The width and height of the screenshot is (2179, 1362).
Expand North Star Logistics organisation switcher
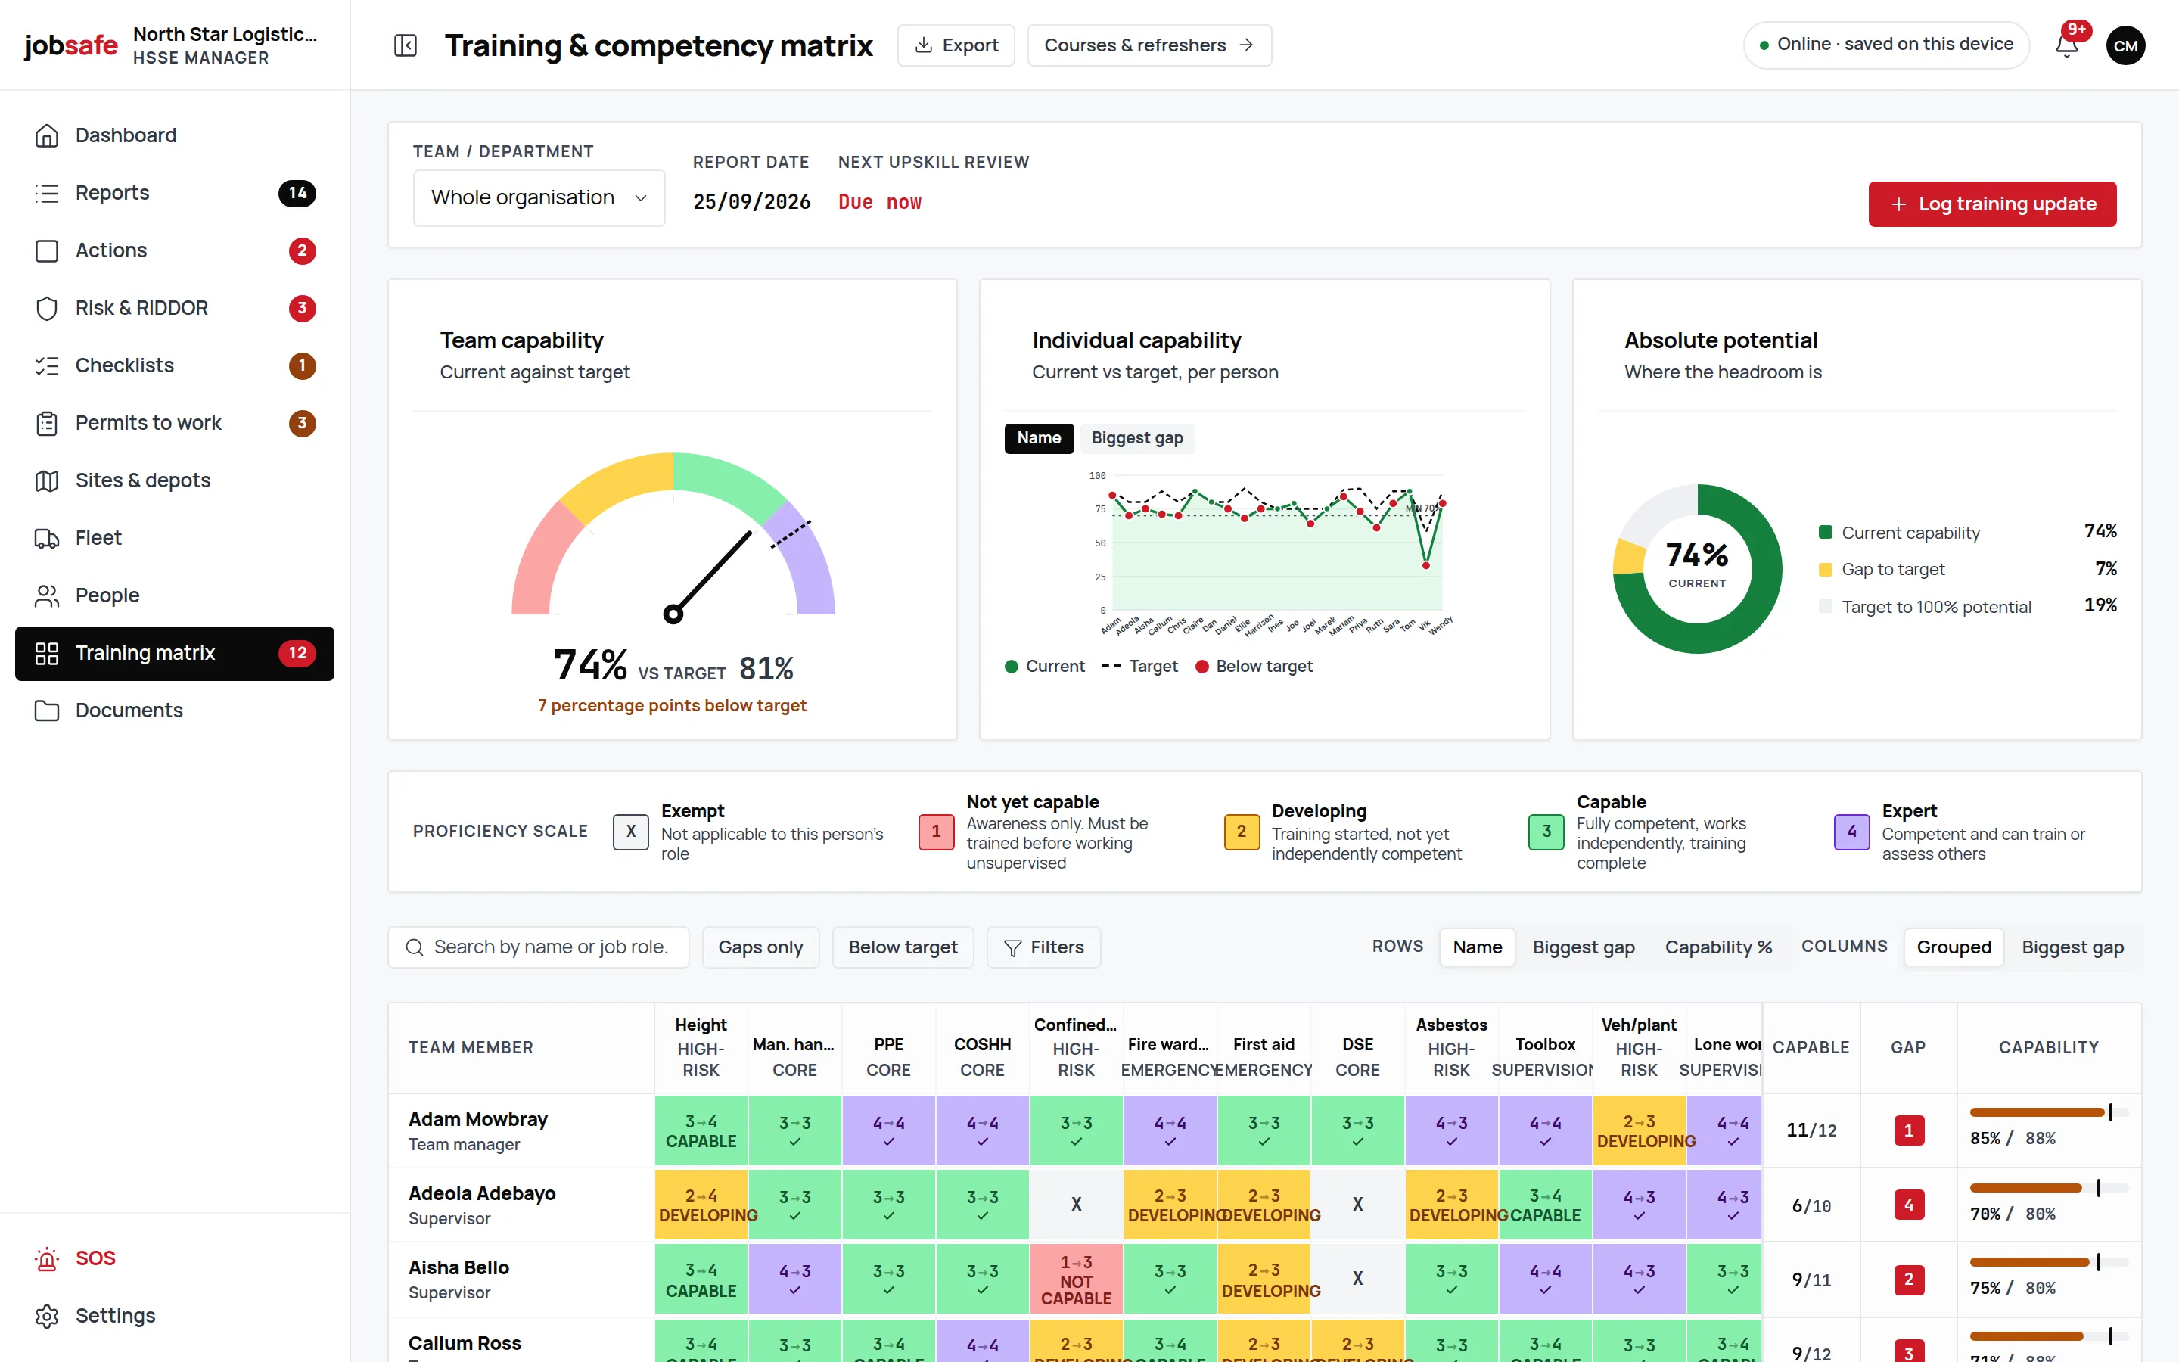click(225, 45)
